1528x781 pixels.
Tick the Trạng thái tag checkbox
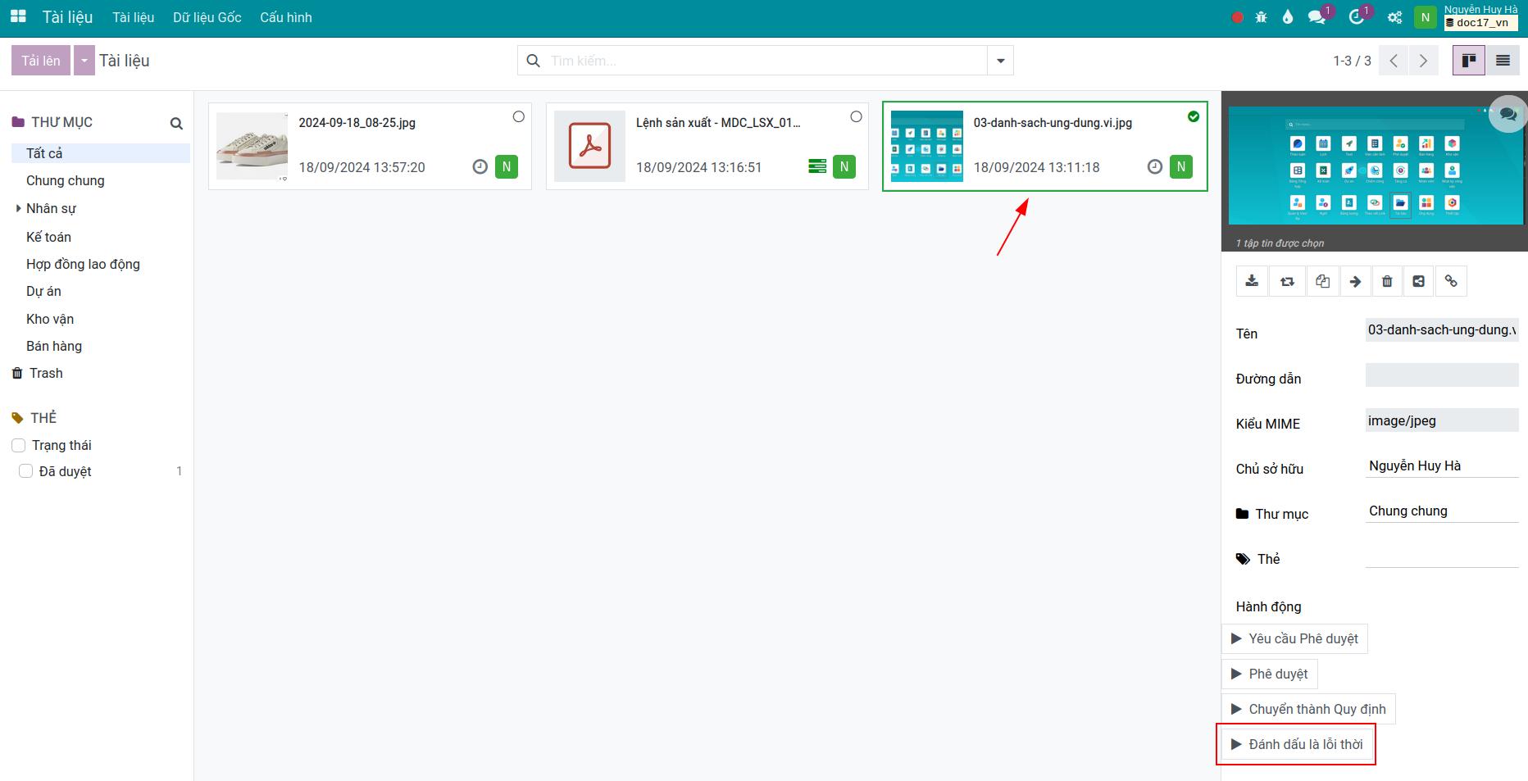pos(19,445)
